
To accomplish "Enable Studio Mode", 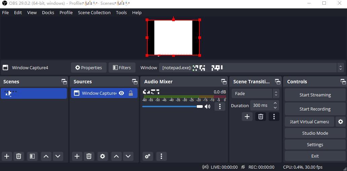I will coord(315,133).
